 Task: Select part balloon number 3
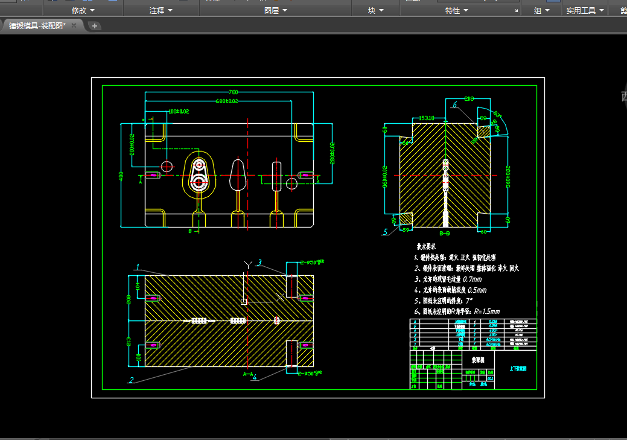point(259,263)
